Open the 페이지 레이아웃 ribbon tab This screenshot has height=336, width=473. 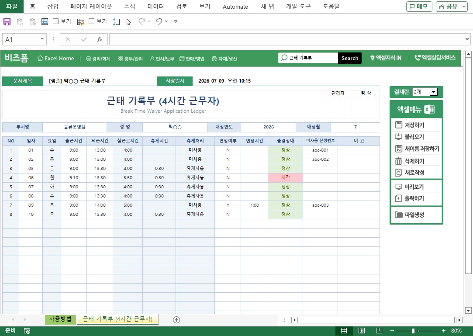click(91, 7)
